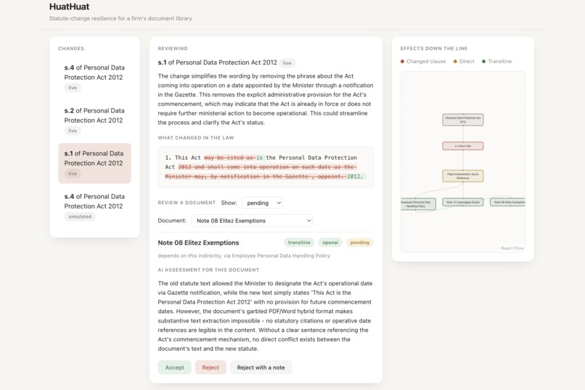Click the 'depends on this indirectly' line
Viewport: 585px width, 390px height.
click(244, 256)
